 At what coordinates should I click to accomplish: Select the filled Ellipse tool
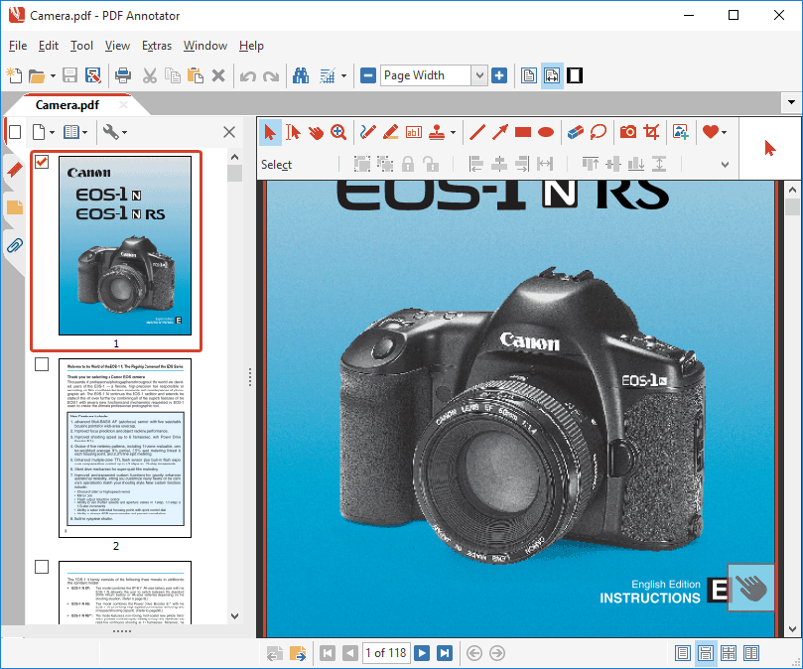(546, 132)
